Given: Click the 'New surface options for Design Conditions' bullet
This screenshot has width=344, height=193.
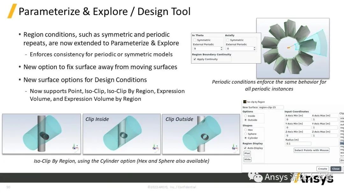Looking at the screenshot, I should 85,80.
